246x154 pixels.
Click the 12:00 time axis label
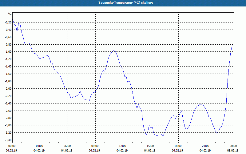123,146
